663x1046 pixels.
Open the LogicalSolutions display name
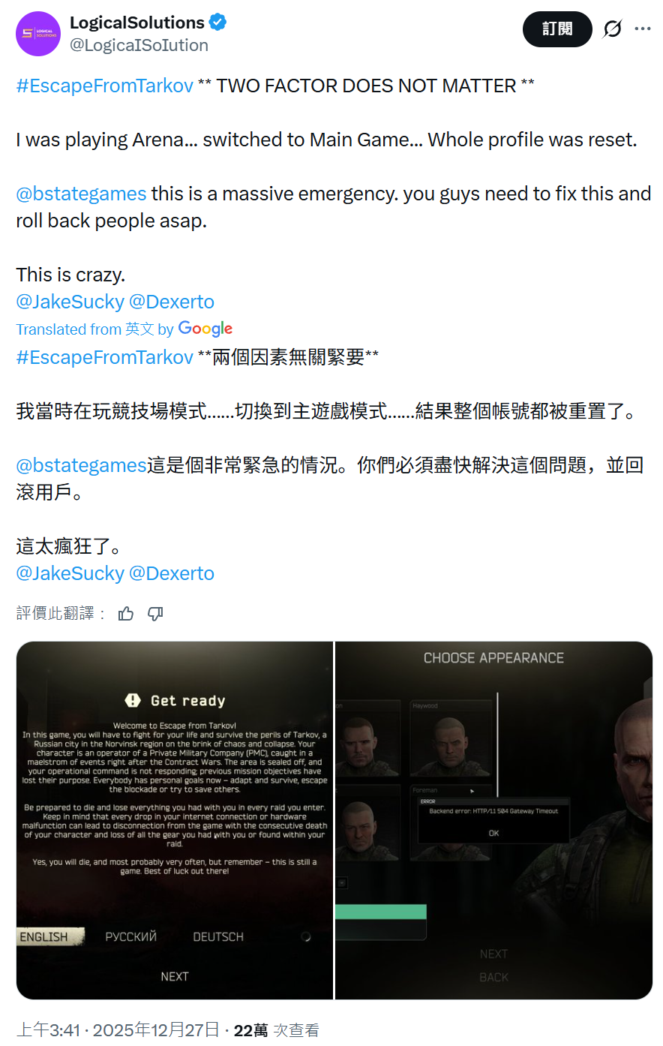coord(137,23)
